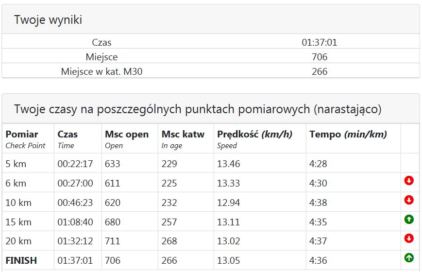Image resolution: width=422 pixels, height=272 pixels.
Task: Click the green up arrow in 15 km row
Action: pos(409,220)
